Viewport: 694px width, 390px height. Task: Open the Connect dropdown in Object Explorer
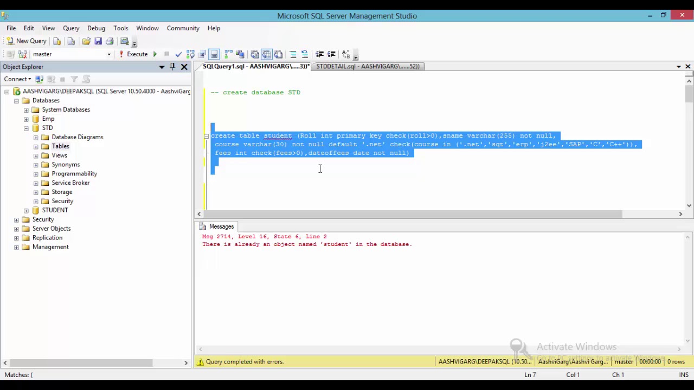pyautogui.click(x=18, y=79)
